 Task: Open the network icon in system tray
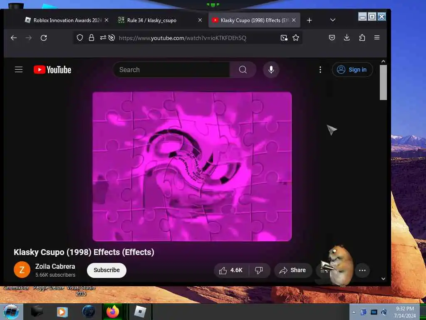[374, 312]
